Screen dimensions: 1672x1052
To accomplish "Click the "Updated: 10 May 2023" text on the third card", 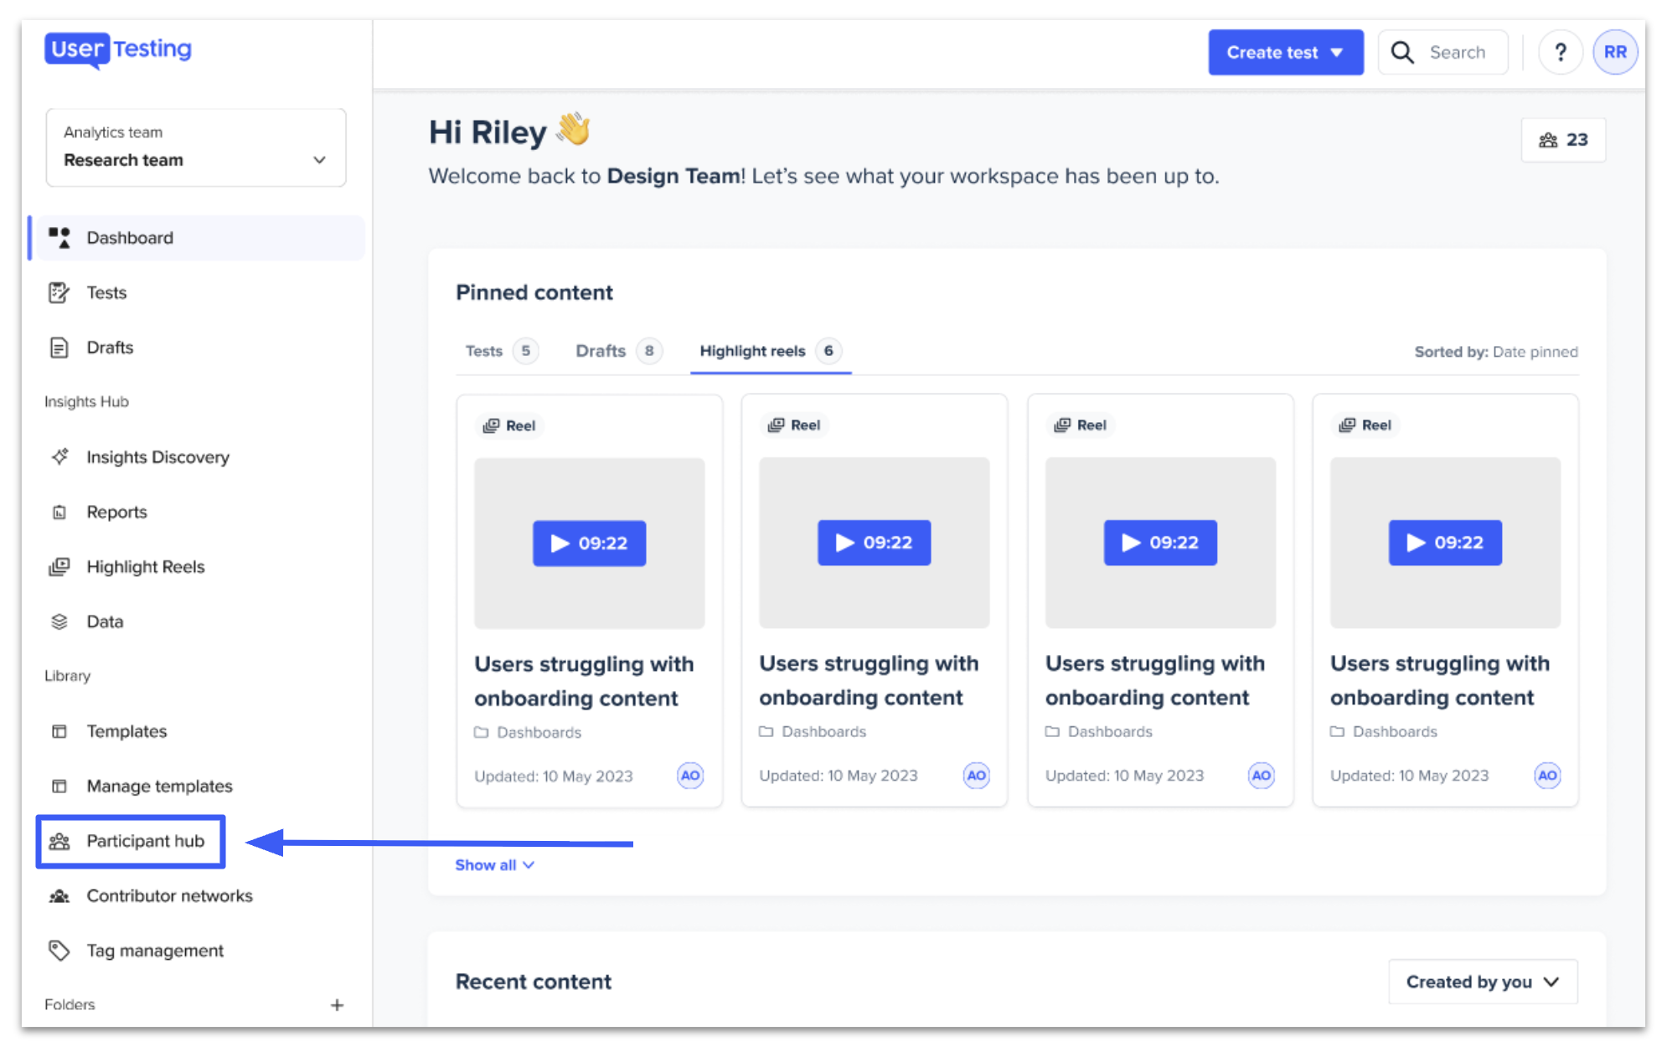I will (x=1124, y=776).
